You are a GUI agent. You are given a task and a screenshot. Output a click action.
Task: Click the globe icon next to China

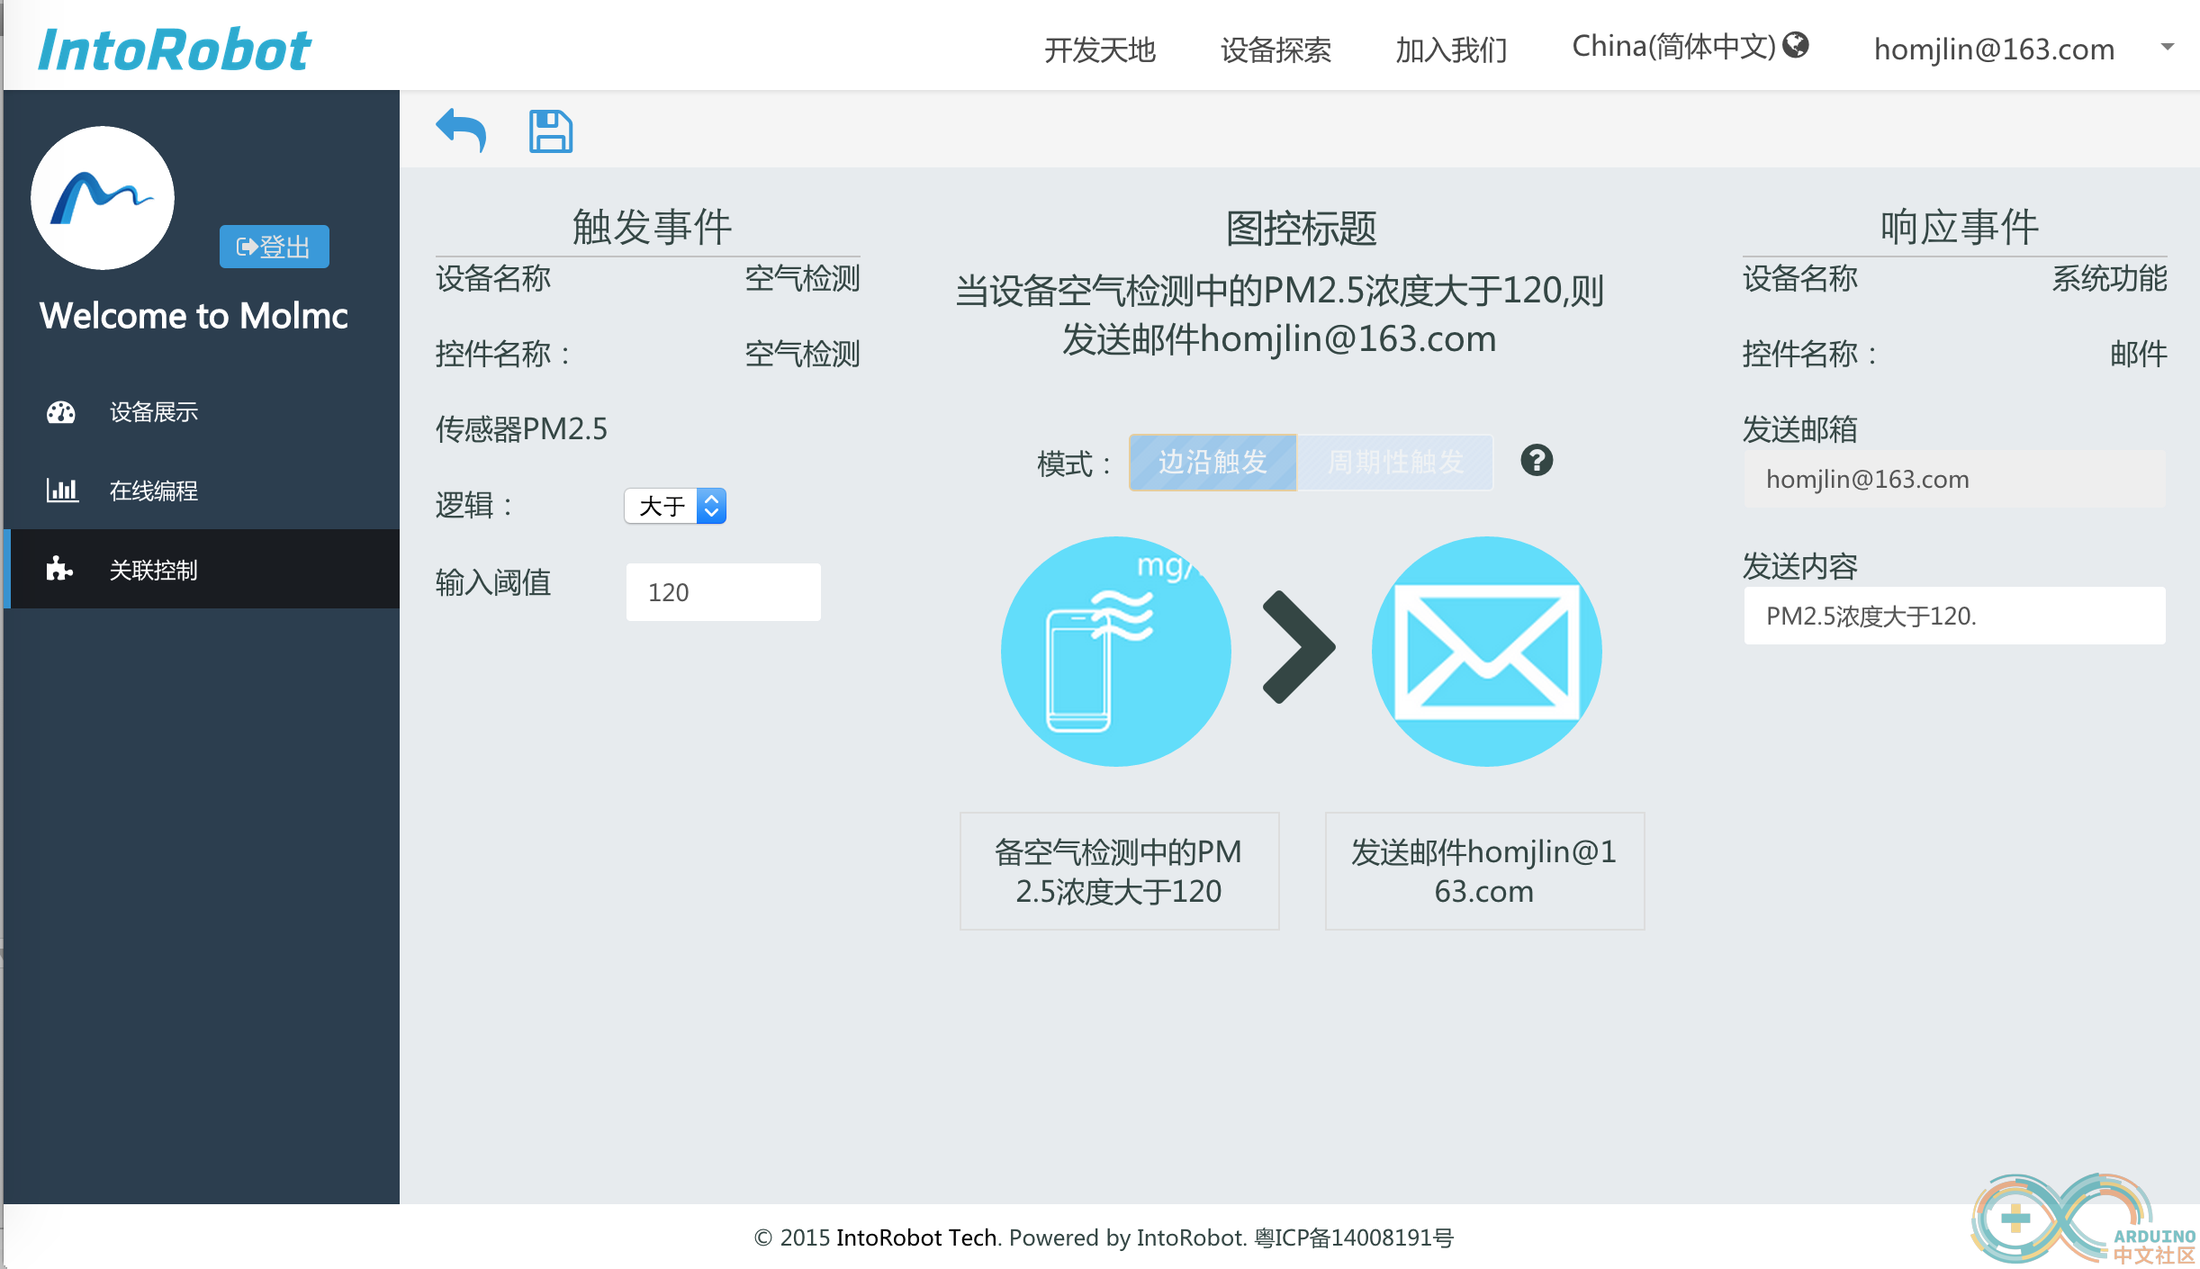(1795, 45)
